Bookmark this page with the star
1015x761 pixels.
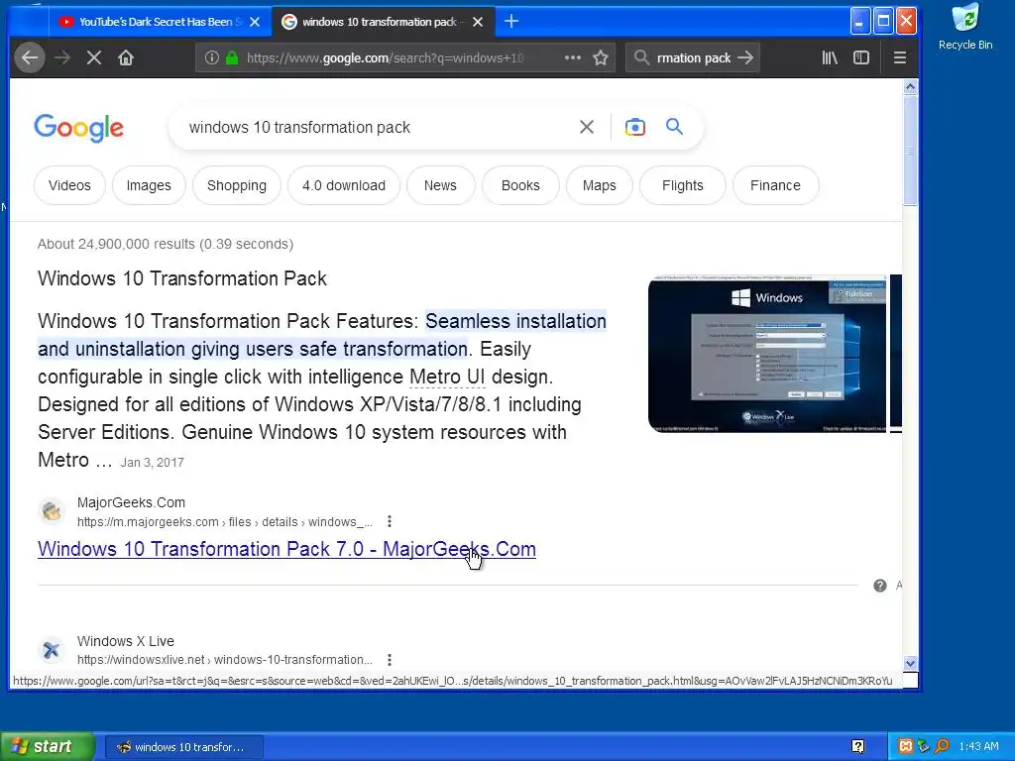pos(601,57)
